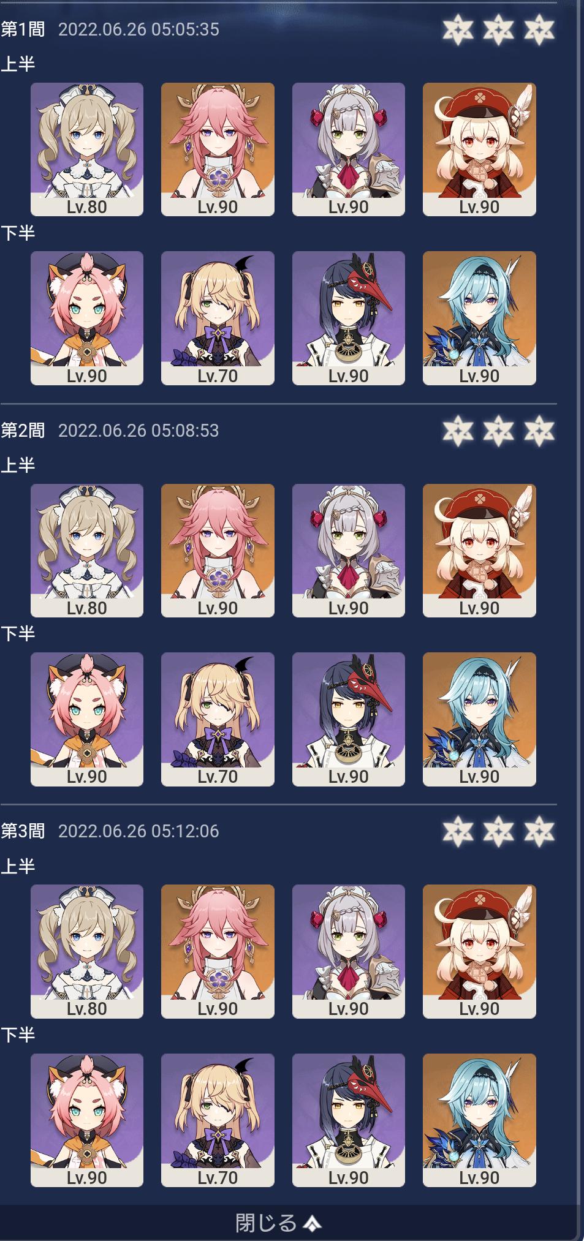Screen dimensions: 584x1241
Task: Click the 第3間 timestamp 2022.06.26 05:12:06
Action: 138,831
